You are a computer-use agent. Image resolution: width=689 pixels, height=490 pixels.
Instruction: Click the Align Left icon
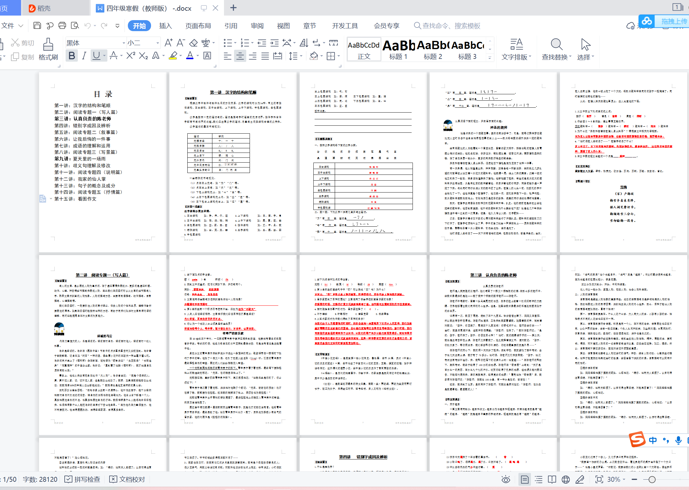click(x=227, y=56)
